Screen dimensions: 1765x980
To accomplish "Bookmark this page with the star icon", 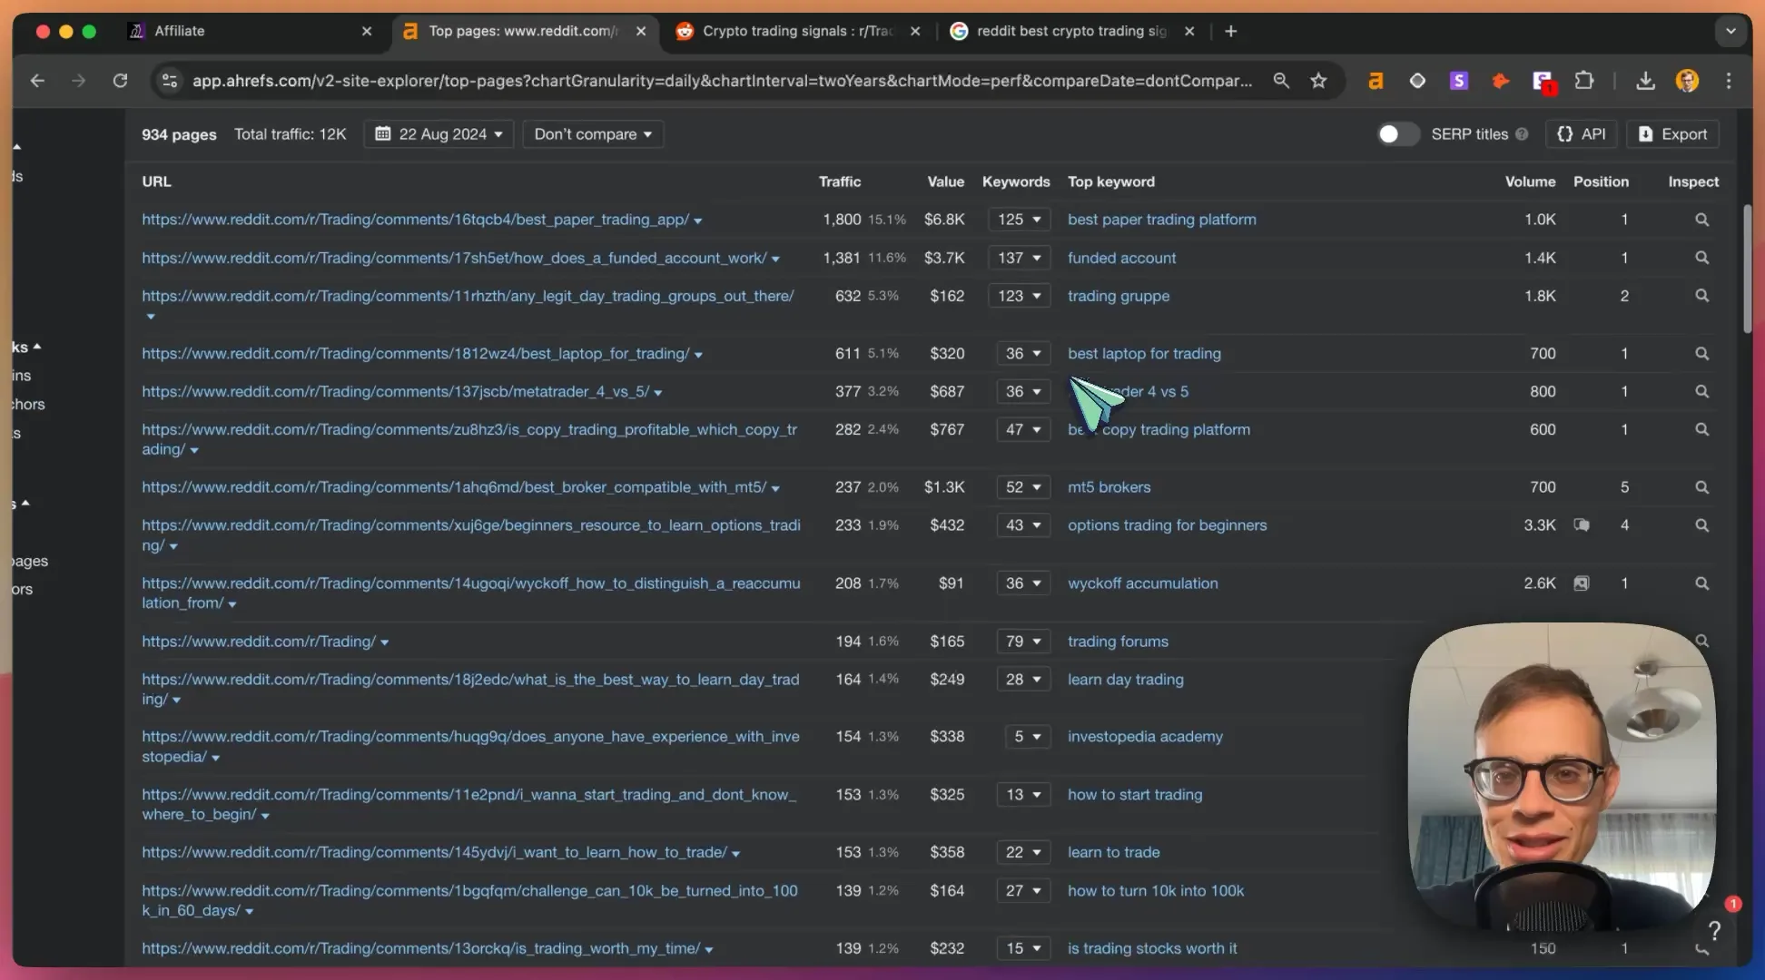I will [x=1318, y=81].
